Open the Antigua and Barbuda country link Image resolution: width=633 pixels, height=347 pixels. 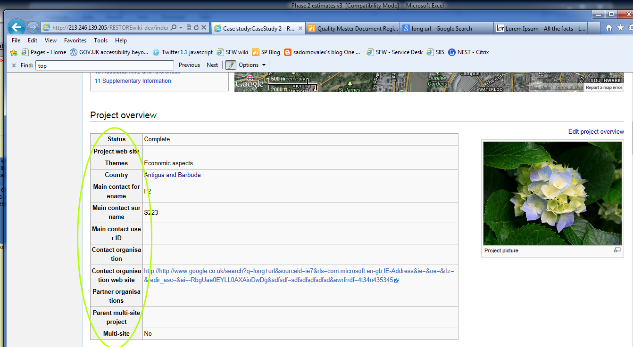(x=173, y=175)
